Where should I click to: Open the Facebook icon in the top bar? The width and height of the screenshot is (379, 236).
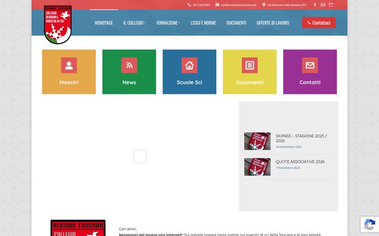(x=315, y=5)
